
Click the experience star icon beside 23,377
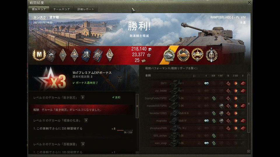149,55
